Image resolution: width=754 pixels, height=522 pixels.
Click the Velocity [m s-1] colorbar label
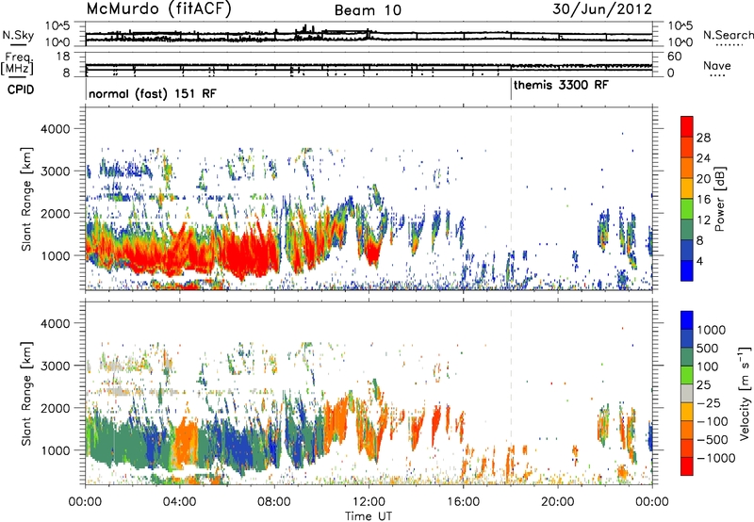point(745,393)
